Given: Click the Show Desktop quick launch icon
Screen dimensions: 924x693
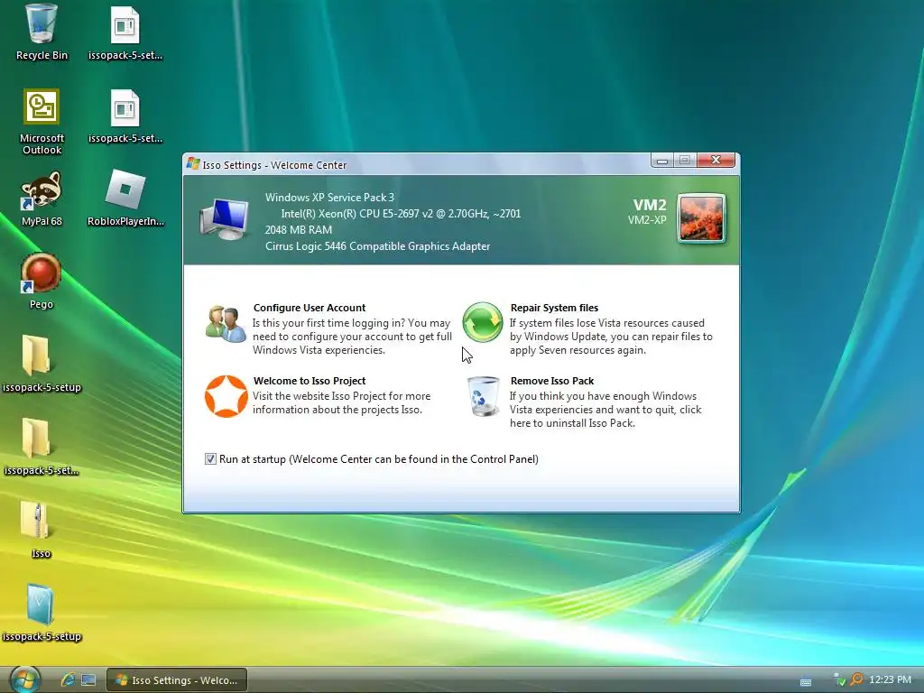Looking at the screenshot, I should point(88,680).
